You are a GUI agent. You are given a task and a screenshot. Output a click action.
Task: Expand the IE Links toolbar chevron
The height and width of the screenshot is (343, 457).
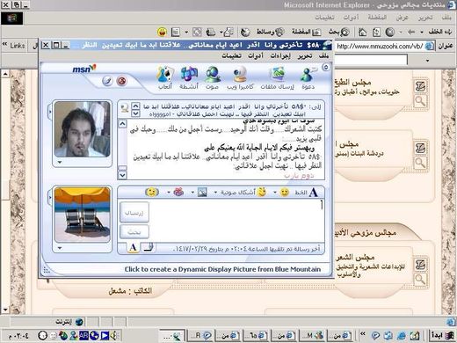pyautogui.click(x=4, y=44)
